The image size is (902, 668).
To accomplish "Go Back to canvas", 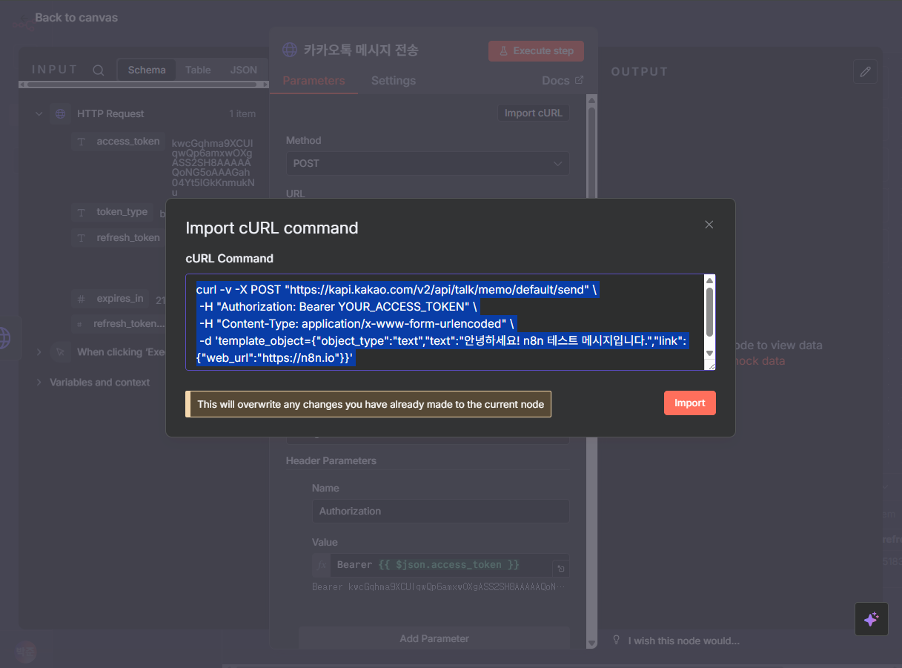I will (x=76, y=18).
